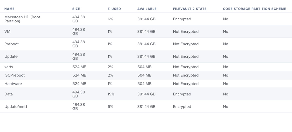This screenshot has width=292, height=132.
Task: Click the 19% used value for Data
Action: pyautogui.click(x=111, y=94)
